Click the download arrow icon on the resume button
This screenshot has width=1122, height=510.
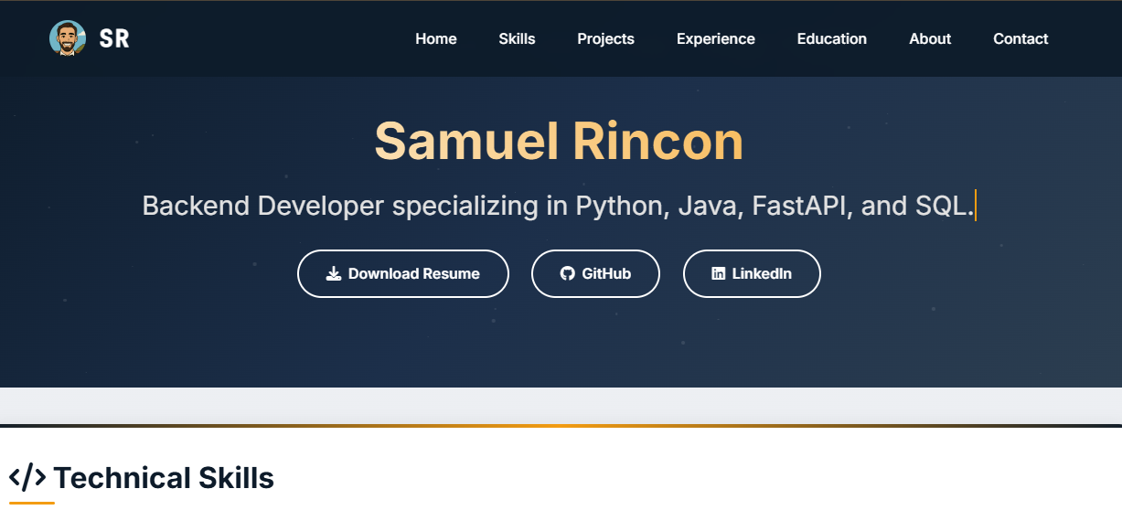334,273
